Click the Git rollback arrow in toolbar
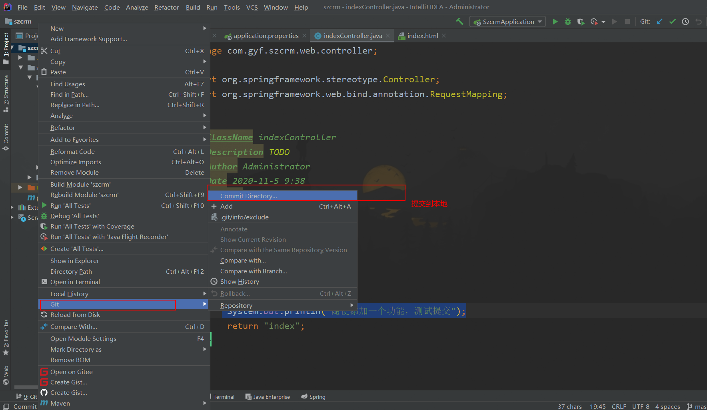707x410 pixels. click(699, 22)
